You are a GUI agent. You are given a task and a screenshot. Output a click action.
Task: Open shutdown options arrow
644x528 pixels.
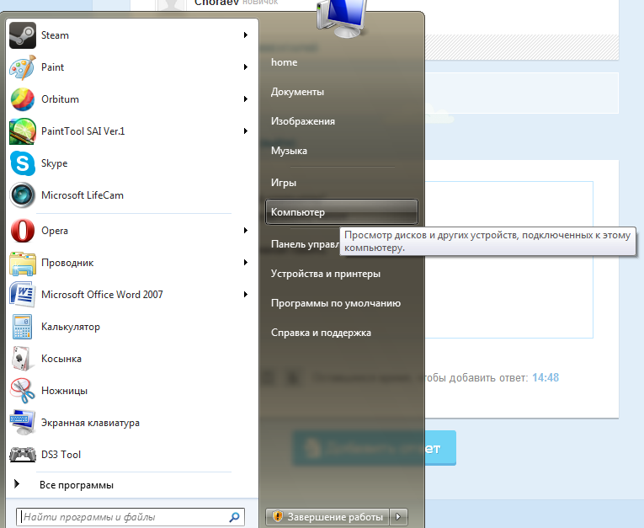click(398, 516)
